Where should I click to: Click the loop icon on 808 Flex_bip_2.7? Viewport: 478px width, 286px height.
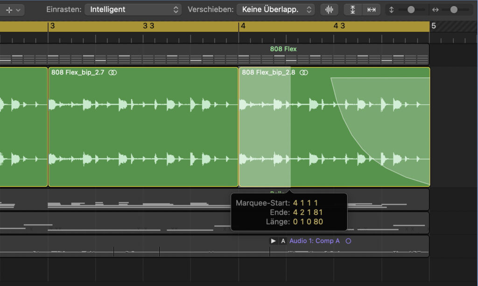pyautogui.click(x=112, y=72)
